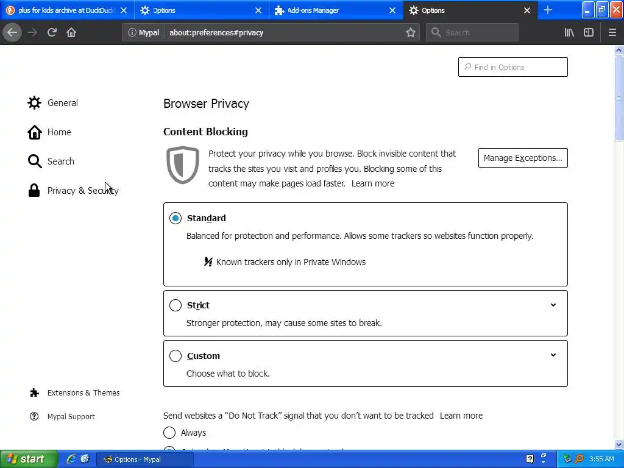Open Extensions & Themes link
This screenshot has height=468, width=624.
[x=83, y=393]
